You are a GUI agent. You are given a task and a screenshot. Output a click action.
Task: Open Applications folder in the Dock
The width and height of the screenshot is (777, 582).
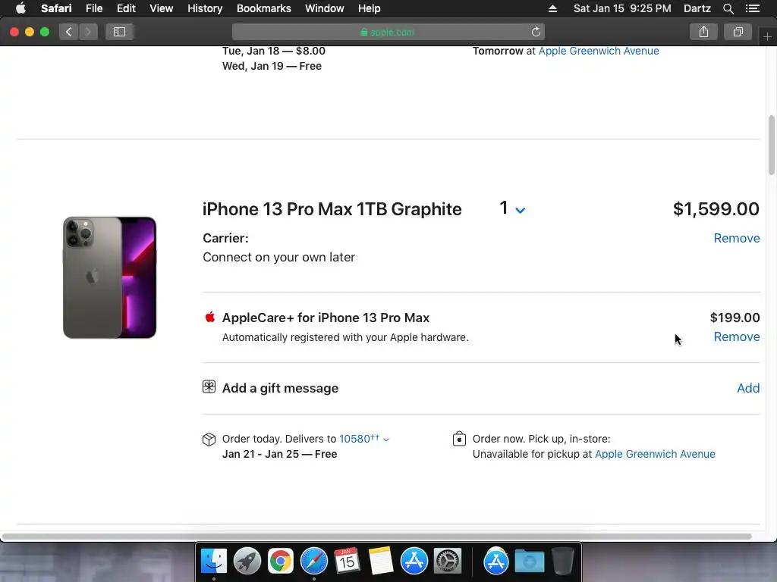click(496, 562)
